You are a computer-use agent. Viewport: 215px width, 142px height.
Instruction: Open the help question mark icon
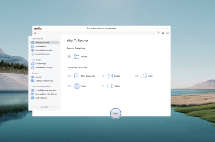coord(158,33)
